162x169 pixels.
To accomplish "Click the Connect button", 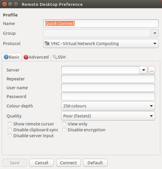I will point(68,163).
